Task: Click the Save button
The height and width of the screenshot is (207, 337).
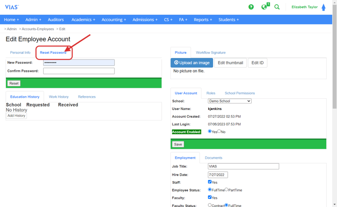Action: [x=178, y=145]
